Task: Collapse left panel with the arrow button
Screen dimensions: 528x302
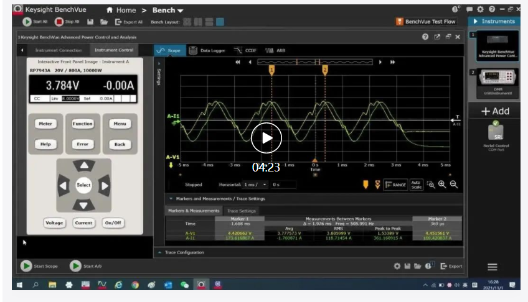Action: click(x=22, y=50)
